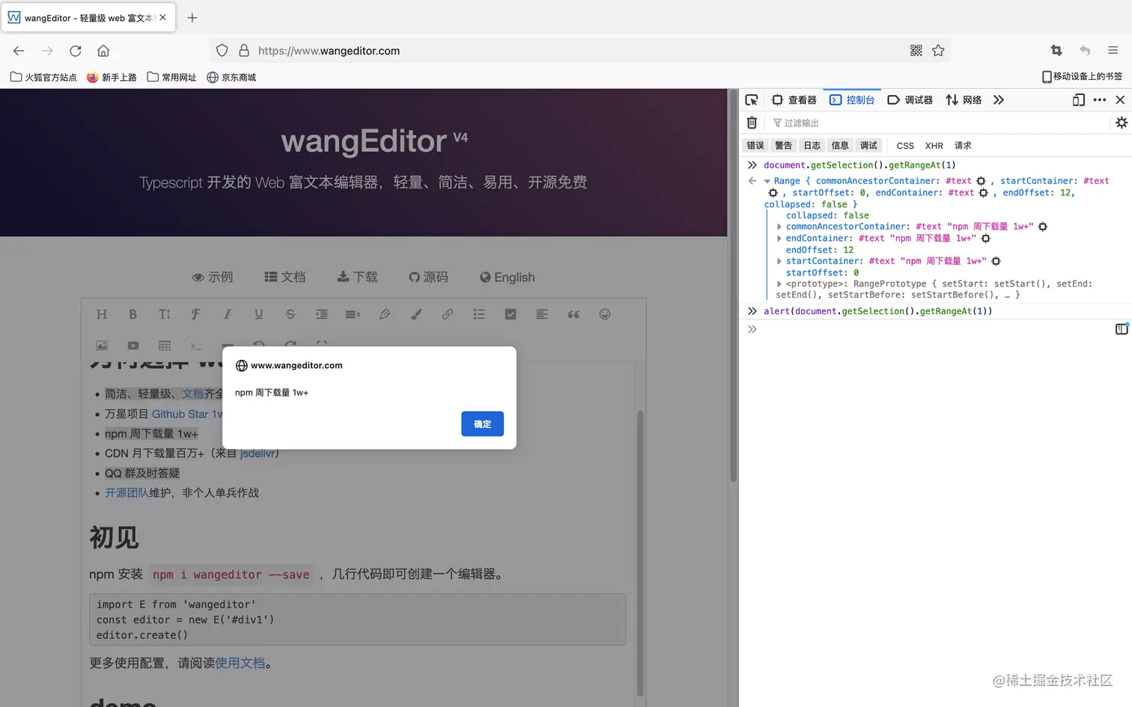Toggle the 警告 warnings filter
Image resolution: width=1132 pixels, height=707 pixels.
[x=783, y=145]
